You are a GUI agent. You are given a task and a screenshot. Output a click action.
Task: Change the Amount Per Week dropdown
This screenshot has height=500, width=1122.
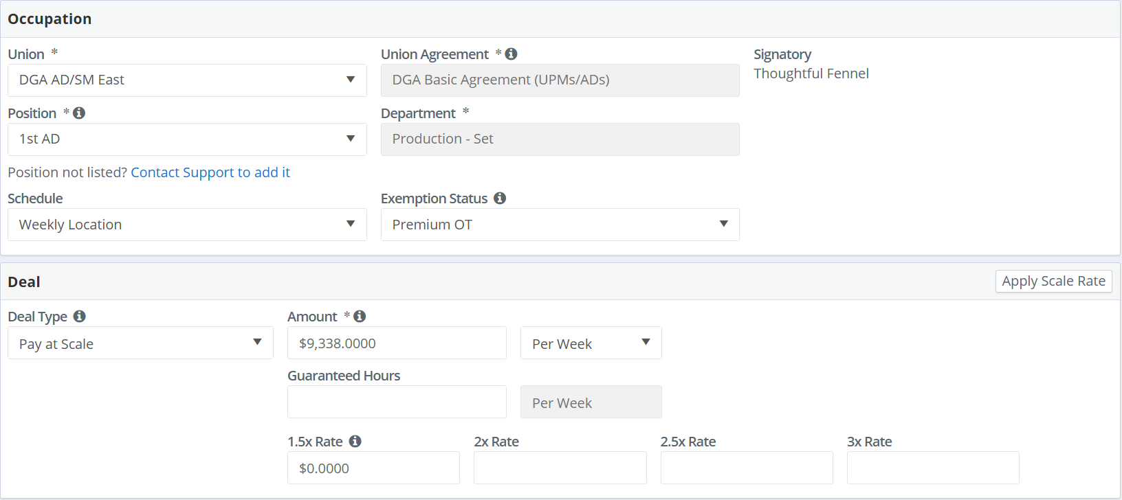[591, 343]
